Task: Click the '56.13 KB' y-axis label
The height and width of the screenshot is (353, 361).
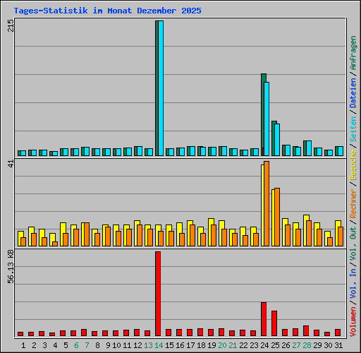Action: (11, 267)
